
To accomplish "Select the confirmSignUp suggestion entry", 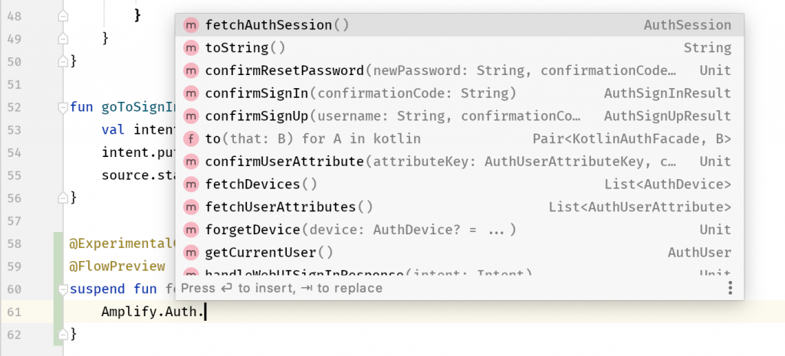I will [x=459, y=116].
